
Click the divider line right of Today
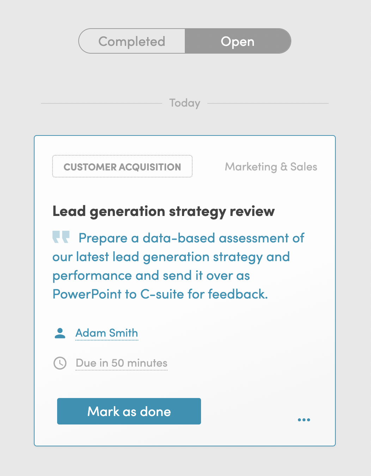(x=268, y=103)
